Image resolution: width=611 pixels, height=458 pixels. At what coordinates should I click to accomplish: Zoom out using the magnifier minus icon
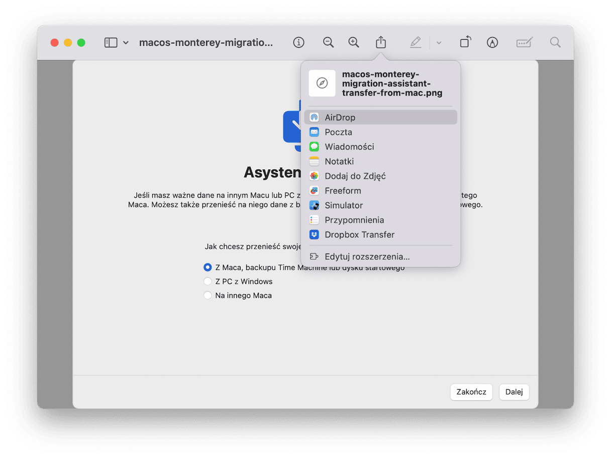click(x=328, y=43)
